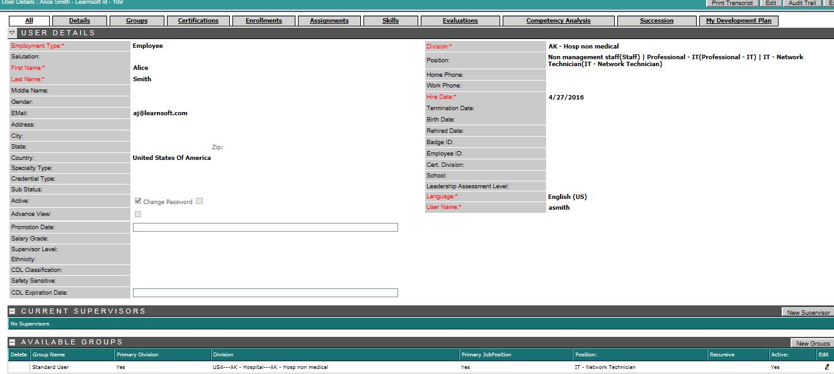Check the Change Password checkbox
Screen dimensions: 834x374
(199, 201)
